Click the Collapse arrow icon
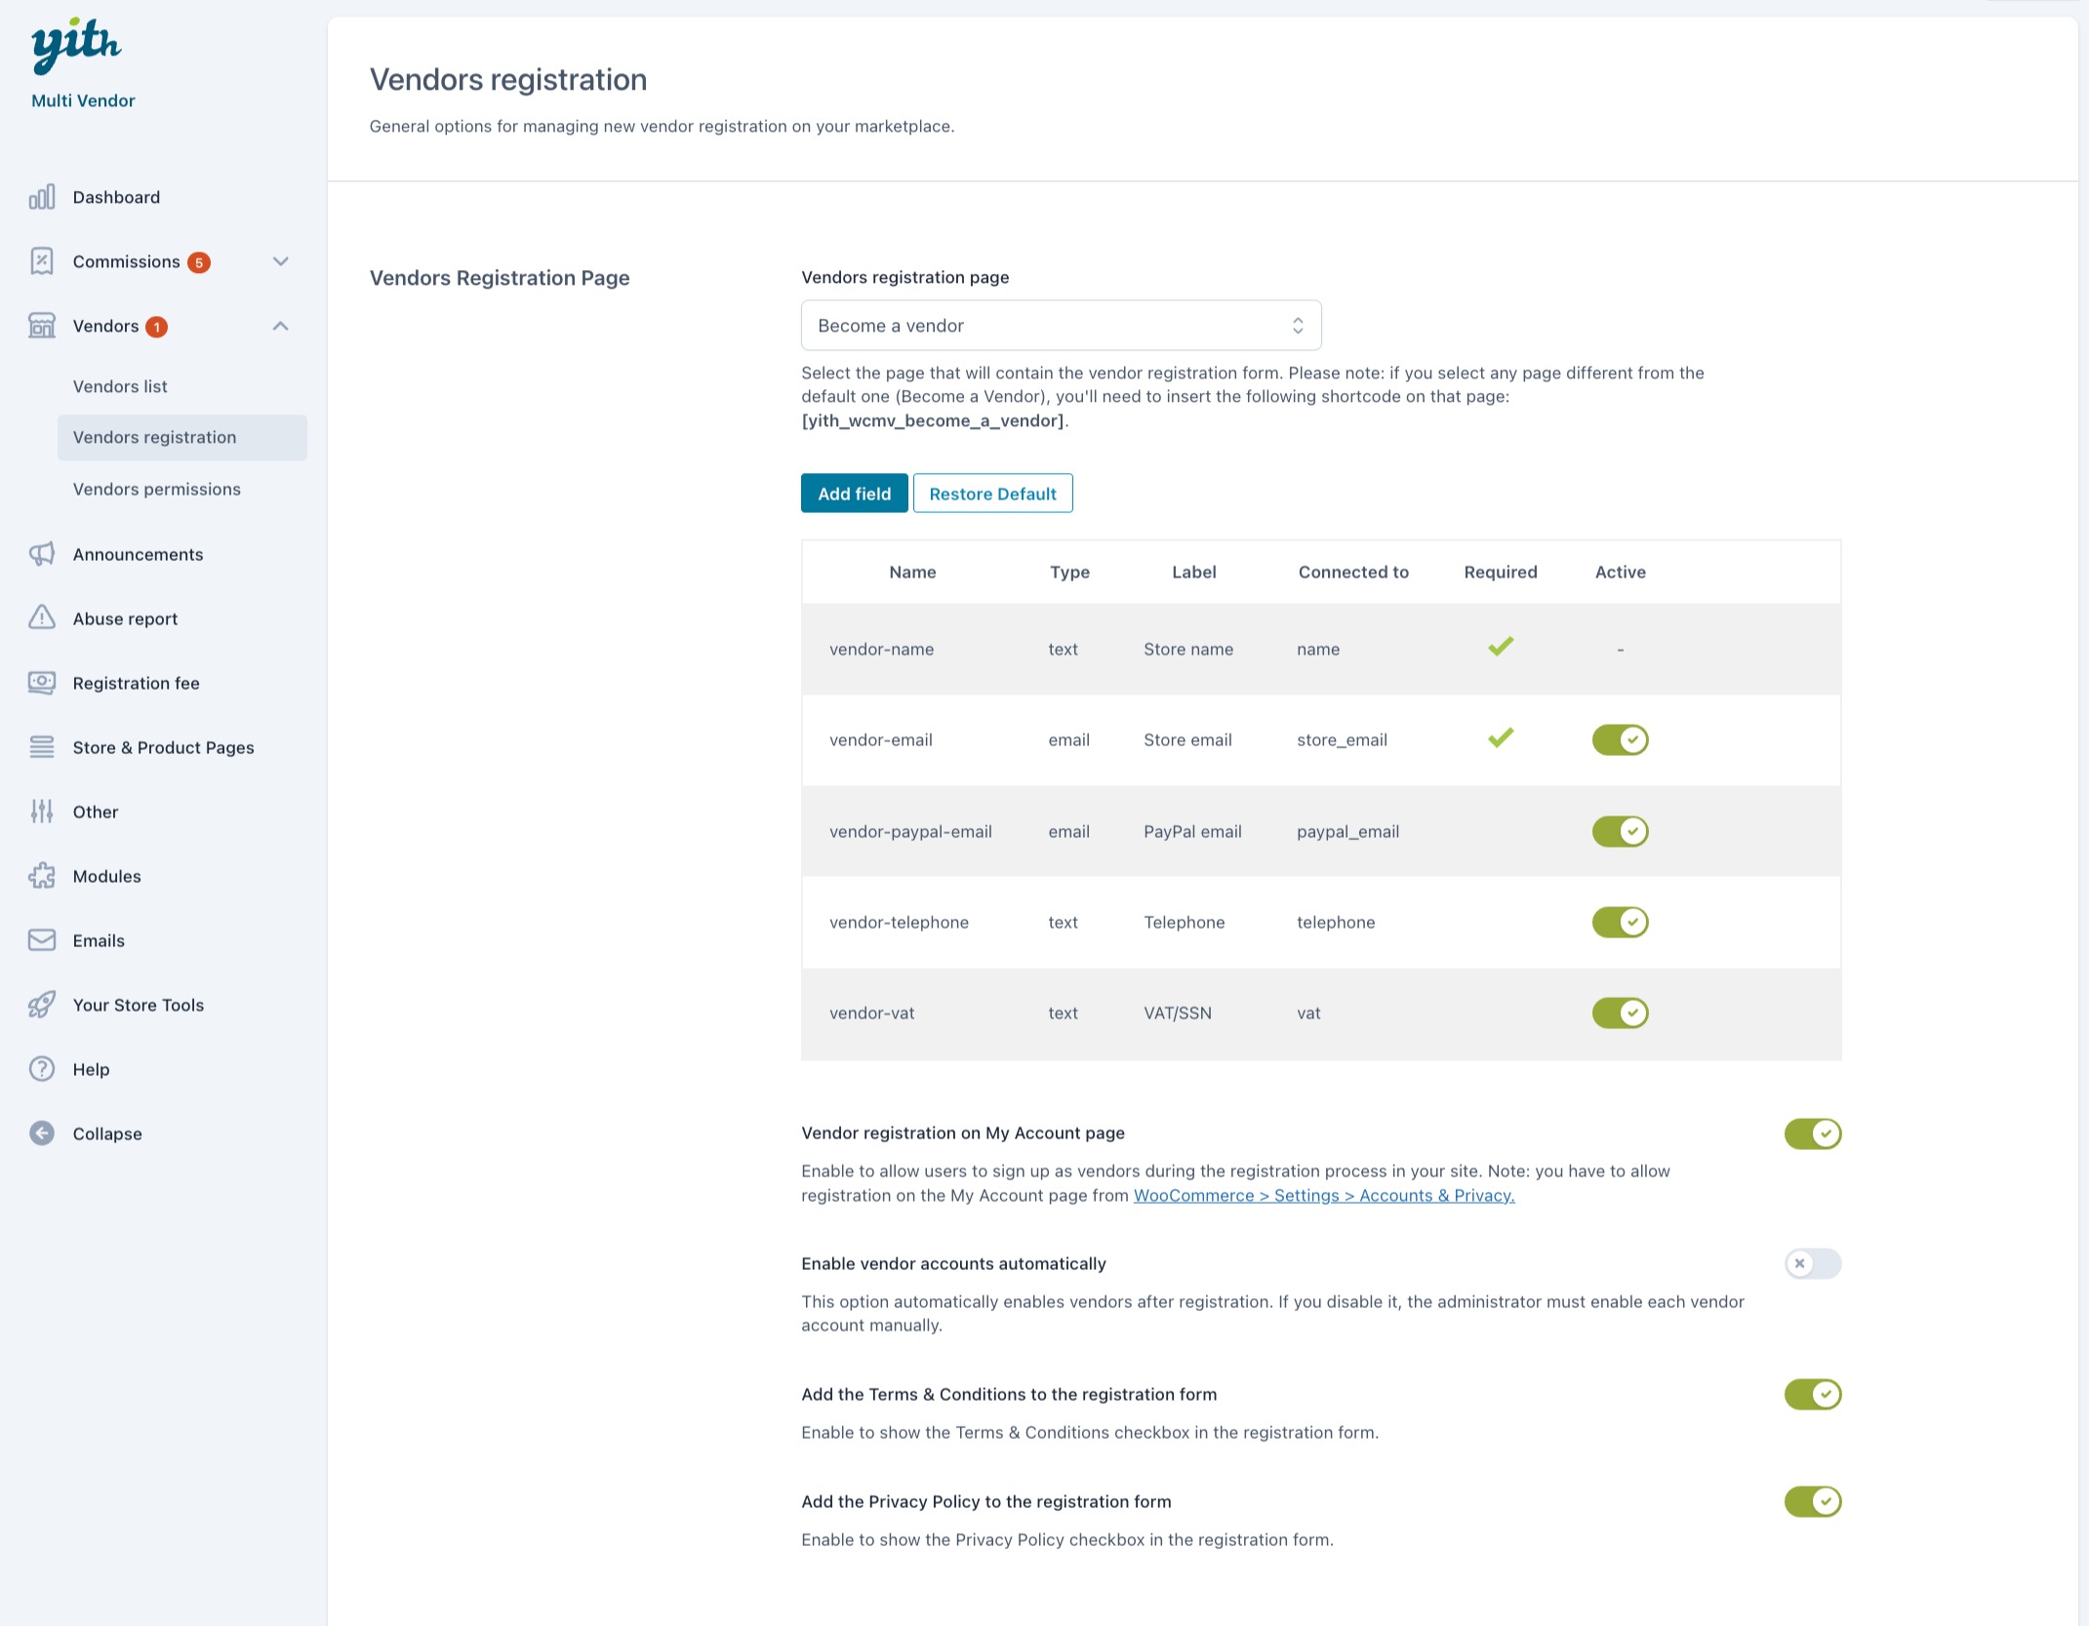The image size is (2089, 1626). click(x=42, y=1133)
